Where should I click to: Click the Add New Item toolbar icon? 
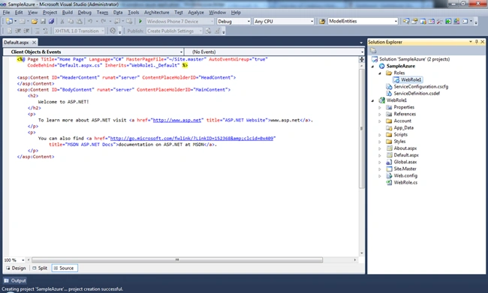coord(22,22)
